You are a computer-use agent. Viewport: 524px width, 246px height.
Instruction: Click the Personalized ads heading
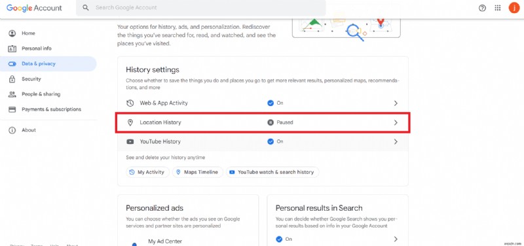pos(155,208)
